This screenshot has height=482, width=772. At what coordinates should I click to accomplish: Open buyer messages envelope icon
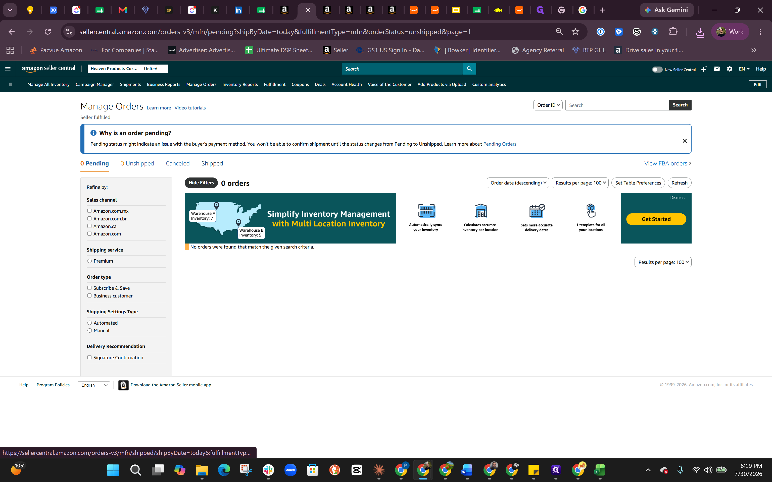pyautogui.click(x=717, y=69)
